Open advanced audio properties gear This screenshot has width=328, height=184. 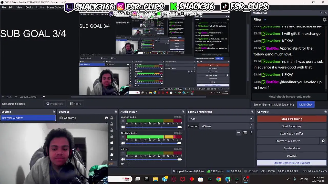(122, 164)
